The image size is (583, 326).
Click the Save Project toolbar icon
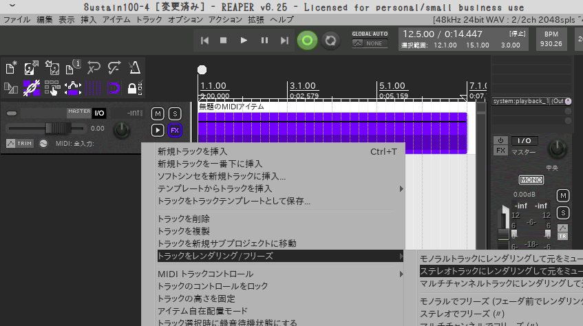coord(52,68)
